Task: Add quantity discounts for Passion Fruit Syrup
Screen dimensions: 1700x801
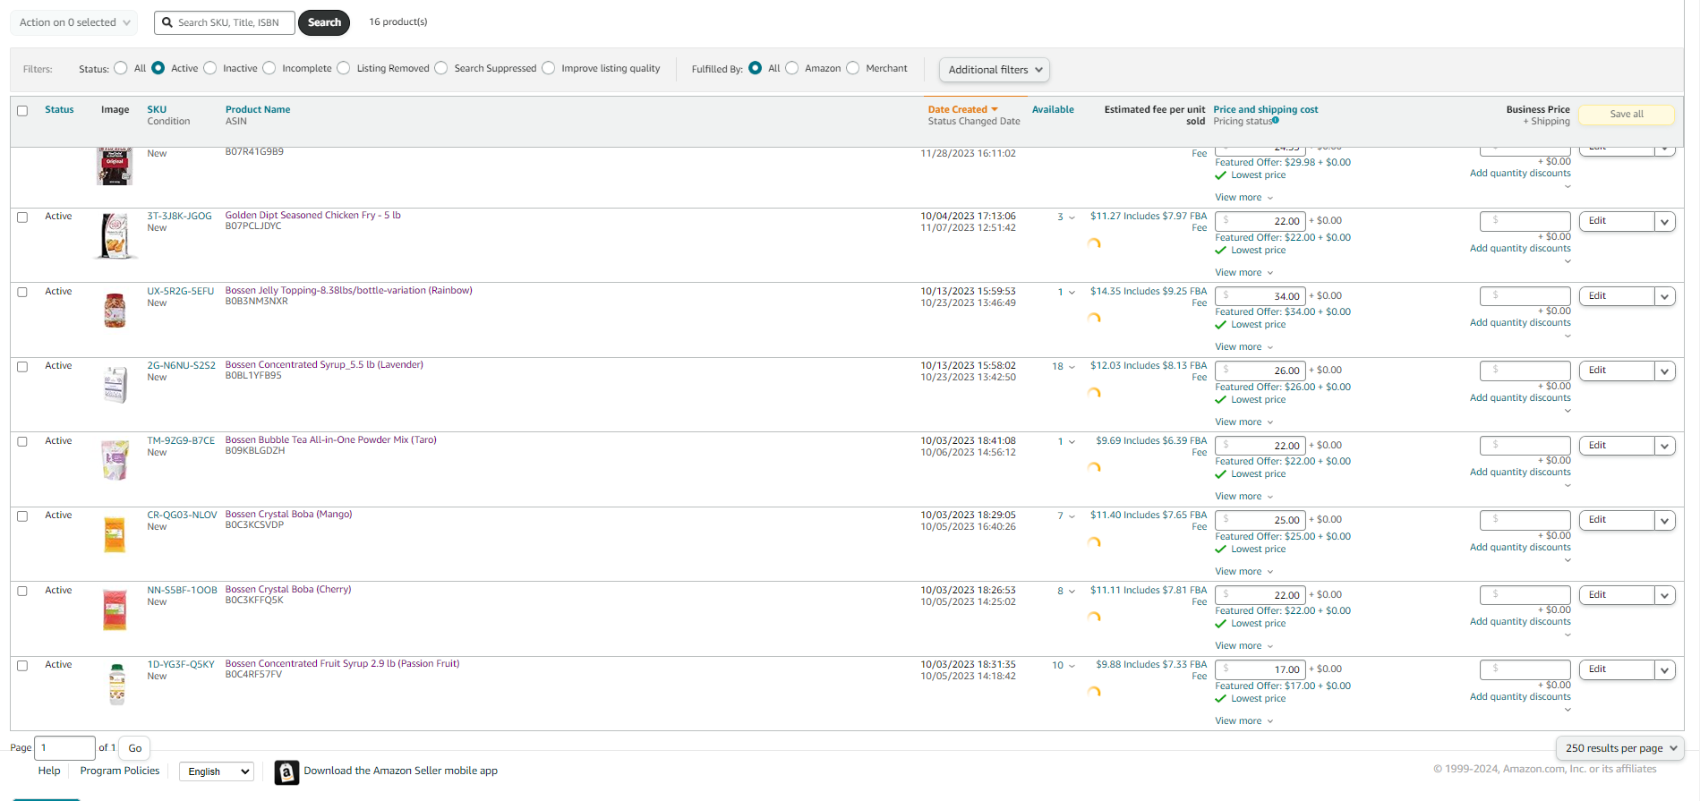Action: [x=1520, y=697]
